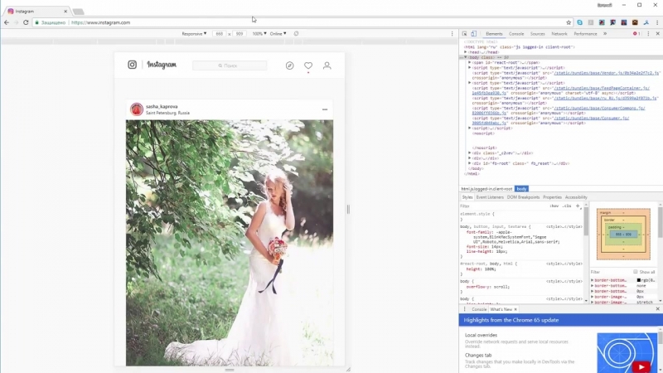The image size is (663, 373).
Task: Click the browser back arrow
Action: click(x=7, y=22)
